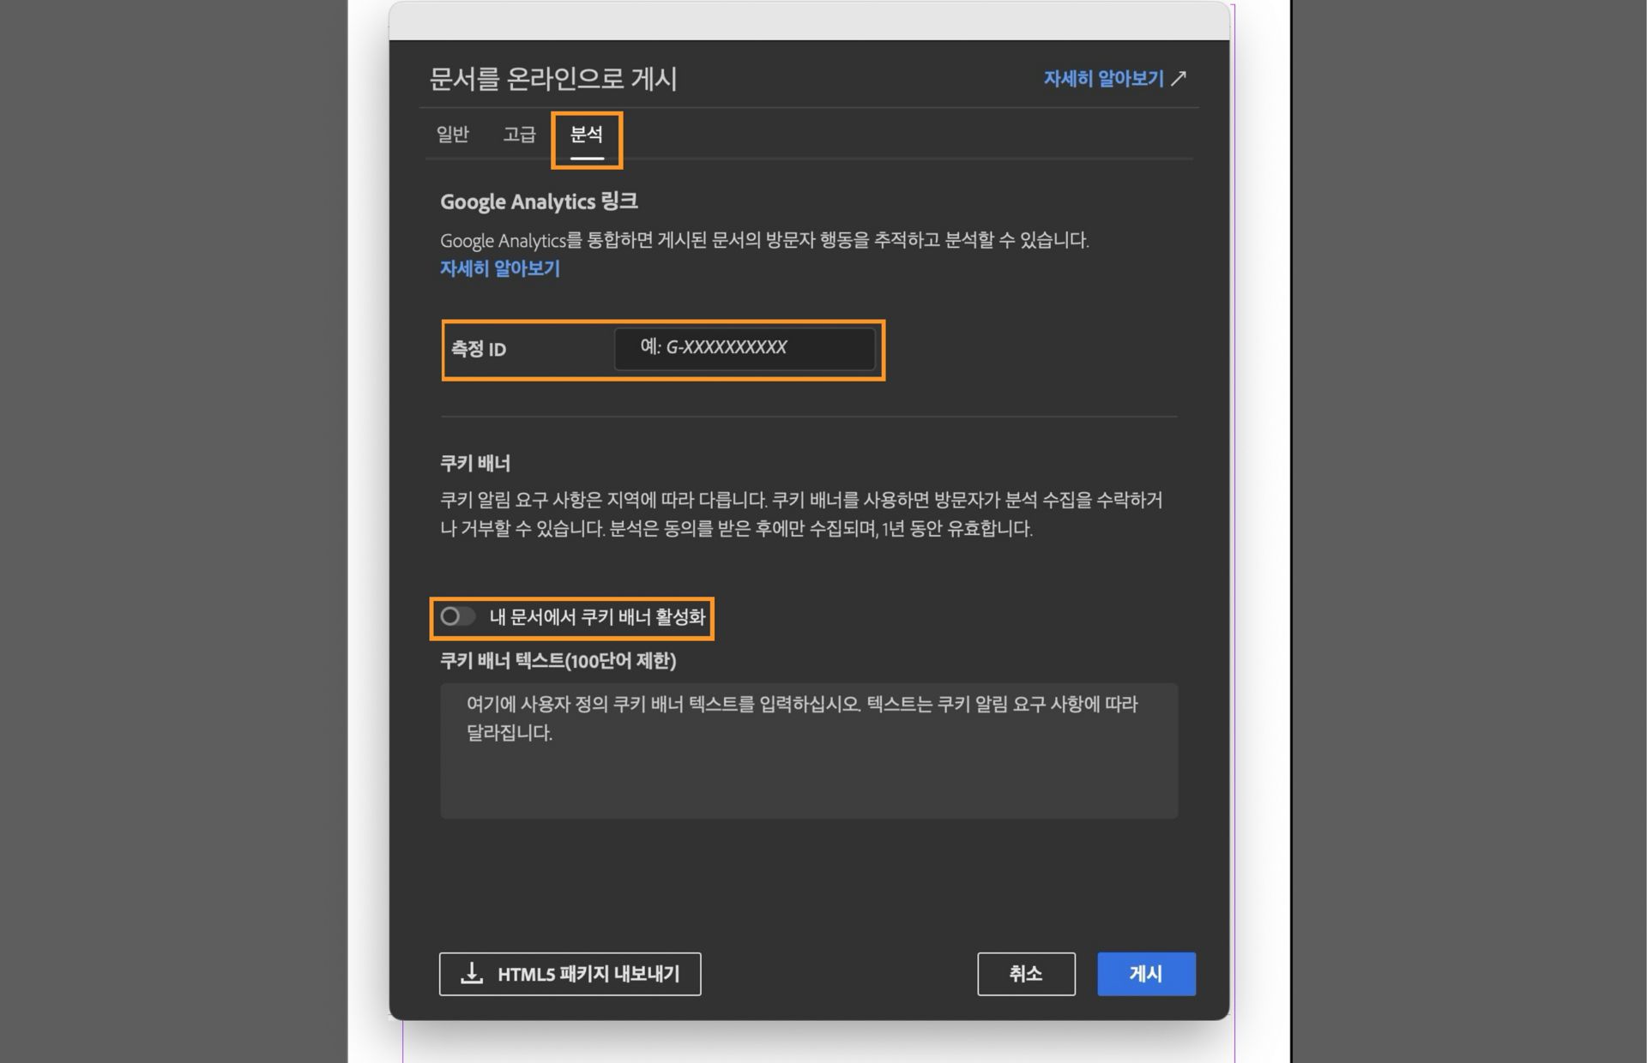Click the cookie banner text entry area
This screenshot has height=1063, width=1647.
[x=807, y=750]
